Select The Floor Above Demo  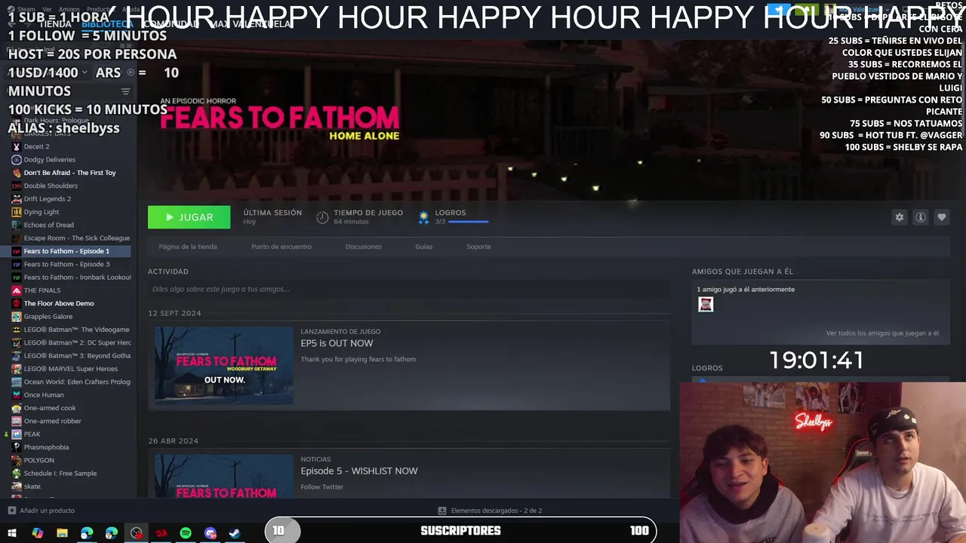pyautogui.click(x=59, y=303)
